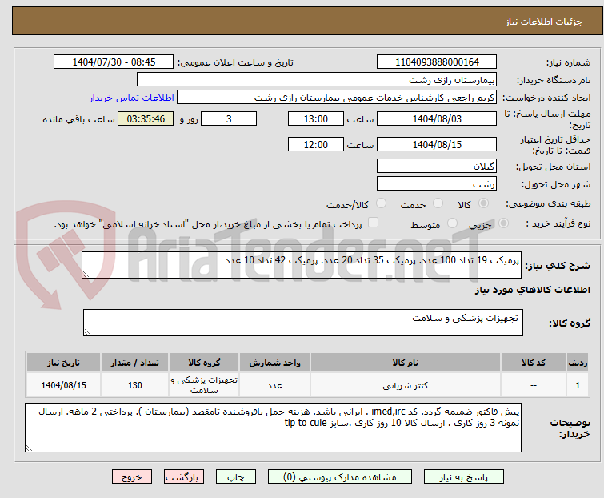The width and height of the screenshot is (604, 498).
Task: Click the remaining days field showing 3
Action: click(229, 118)
